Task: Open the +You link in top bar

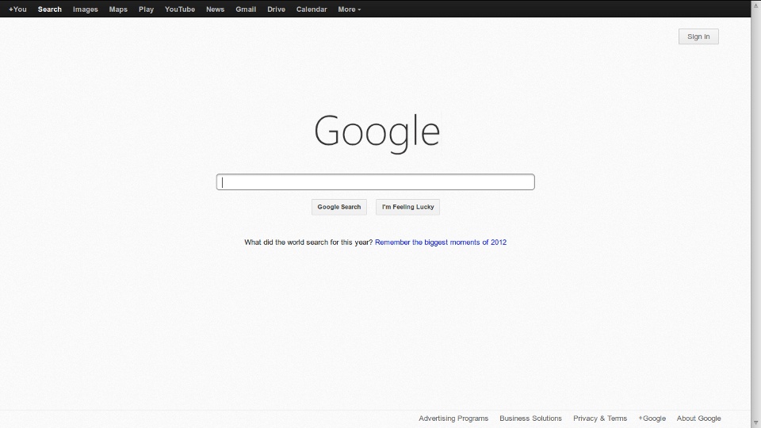Action: pyautogui.click(x=17, y=10)
